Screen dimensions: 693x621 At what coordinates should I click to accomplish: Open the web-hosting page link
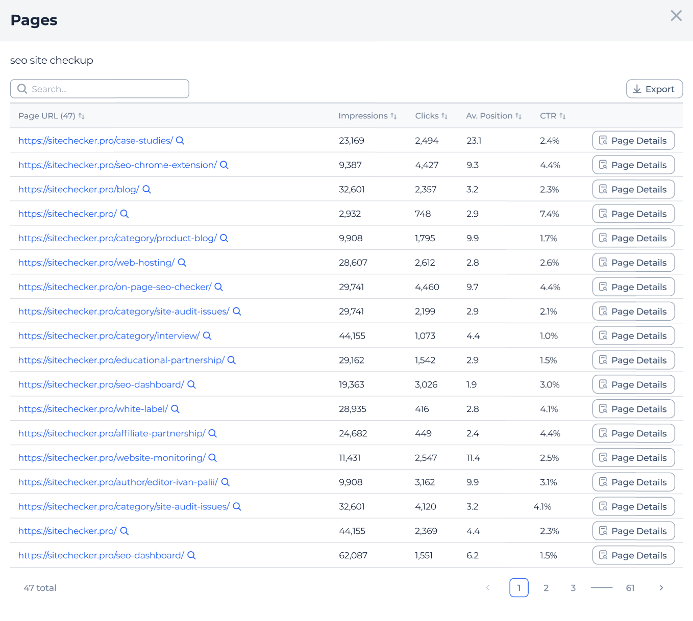(96, 263)
